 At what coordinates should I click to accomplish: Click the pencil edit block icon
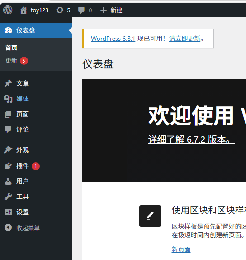pos(150,216)
